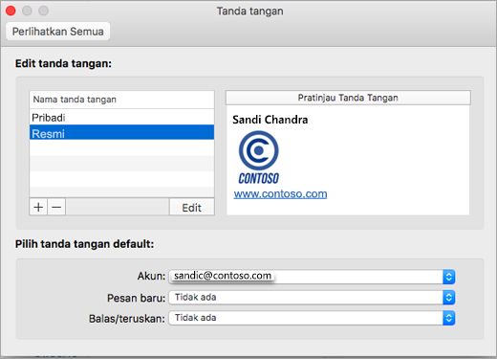Click the Nama tanda tangan column header
Image resolution: width=497 pixels, height=359 pixels.
pyautogui.click(x=121, y=100)
